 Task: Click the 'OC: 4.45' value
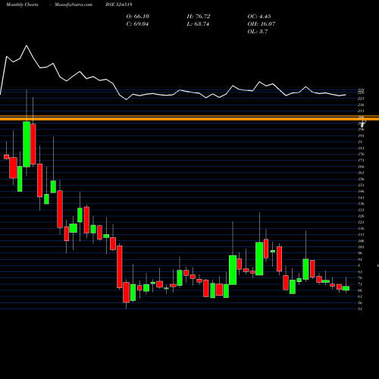(259, 17)
